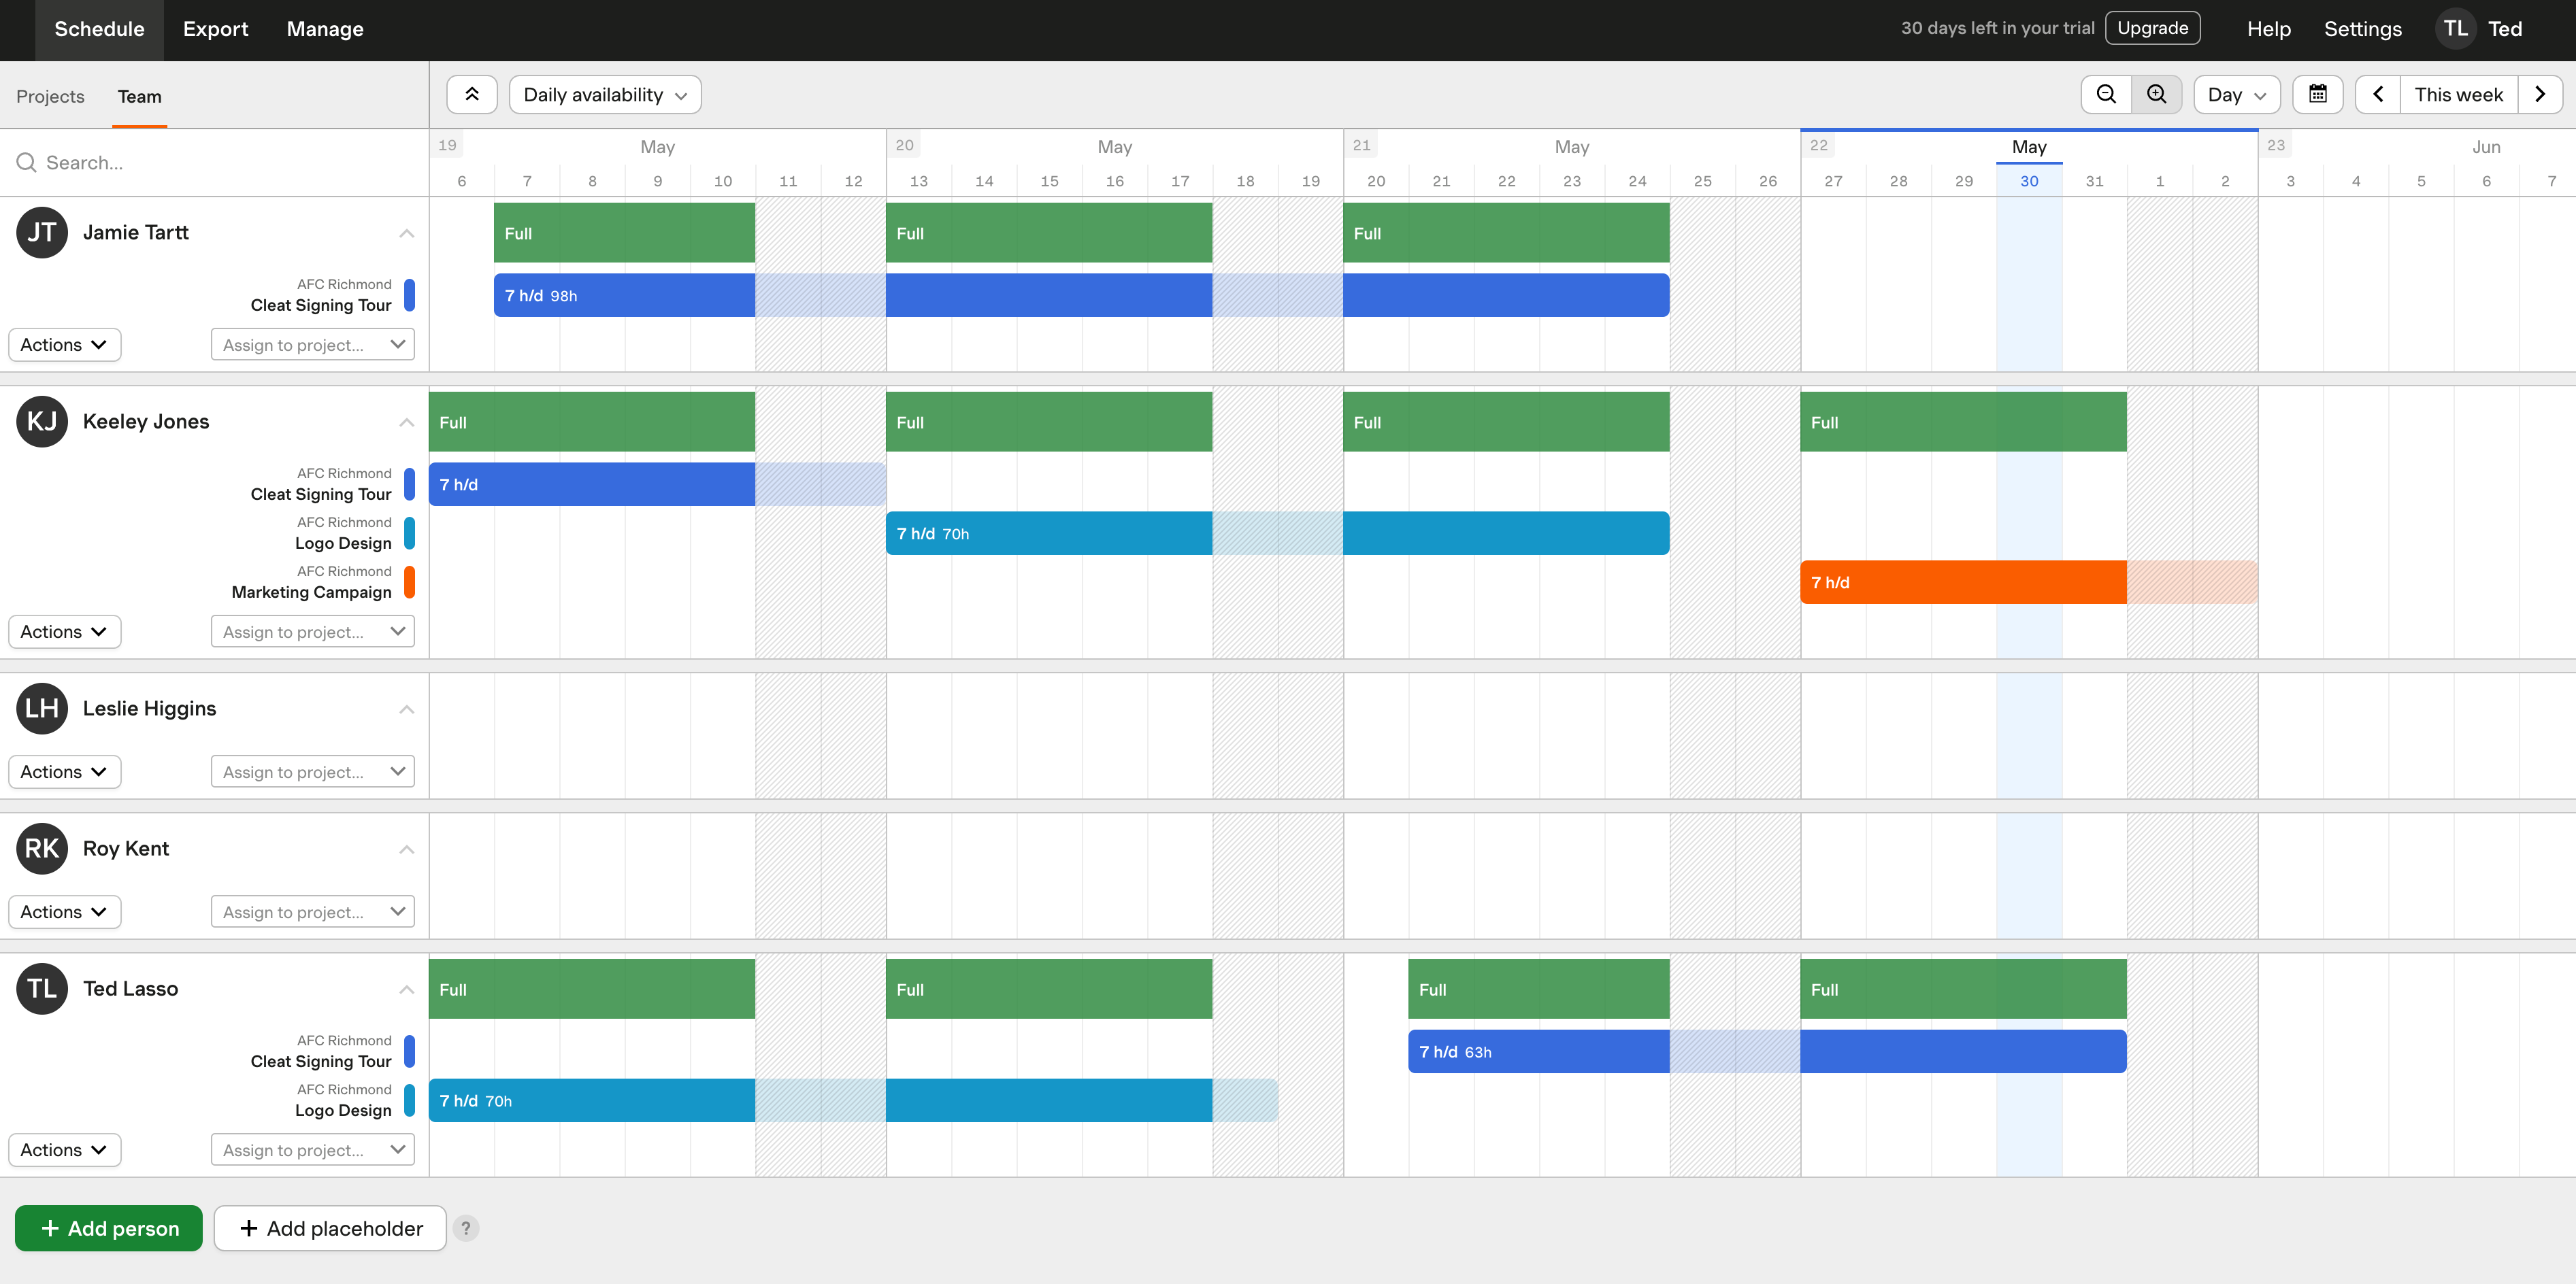Open the calendar date picker icon

[2317, 95]
